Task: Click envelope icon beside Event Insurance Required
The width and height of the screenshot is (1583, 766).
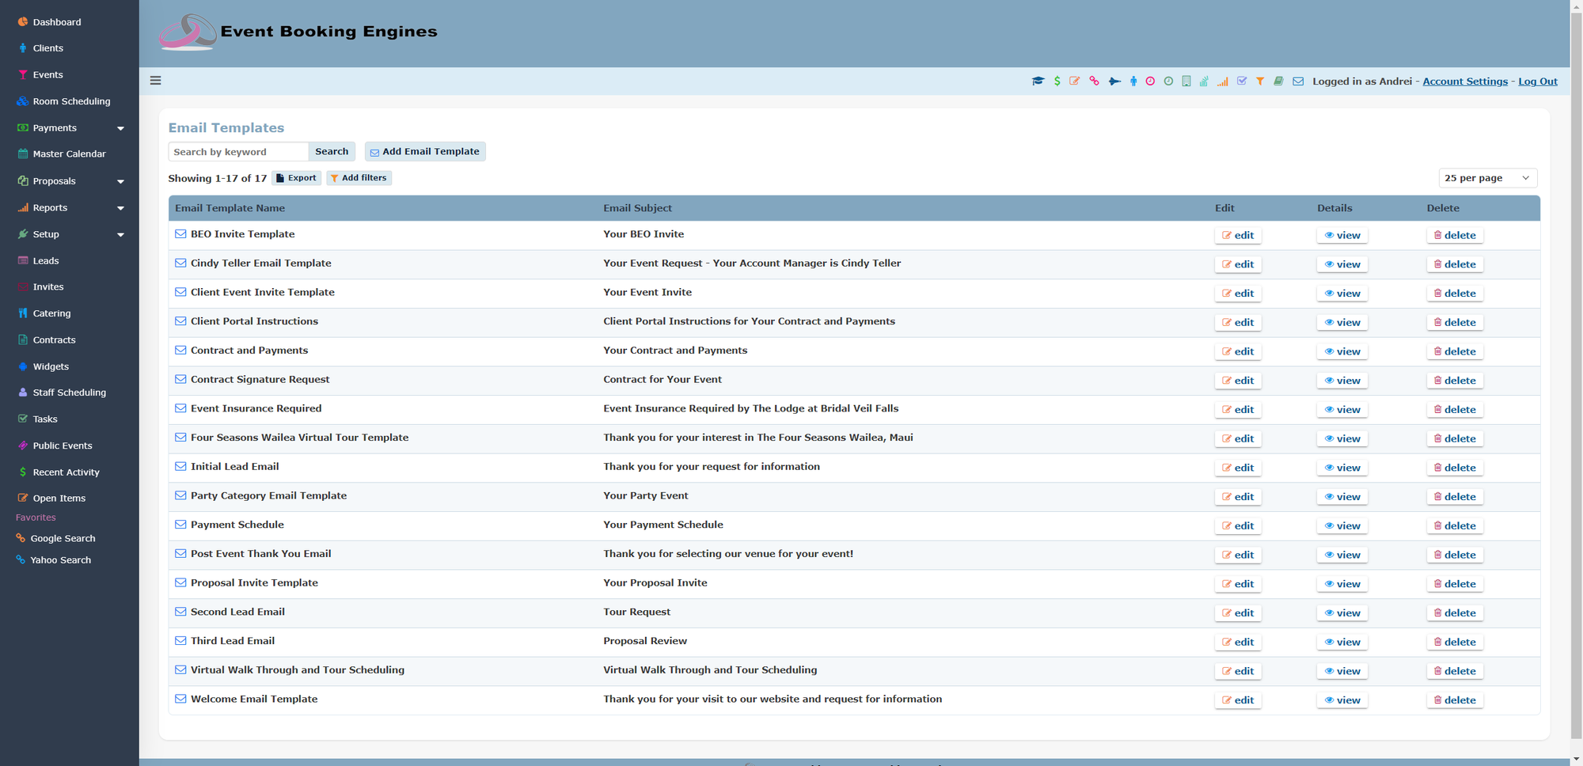Action: click(x=180, y=408)
